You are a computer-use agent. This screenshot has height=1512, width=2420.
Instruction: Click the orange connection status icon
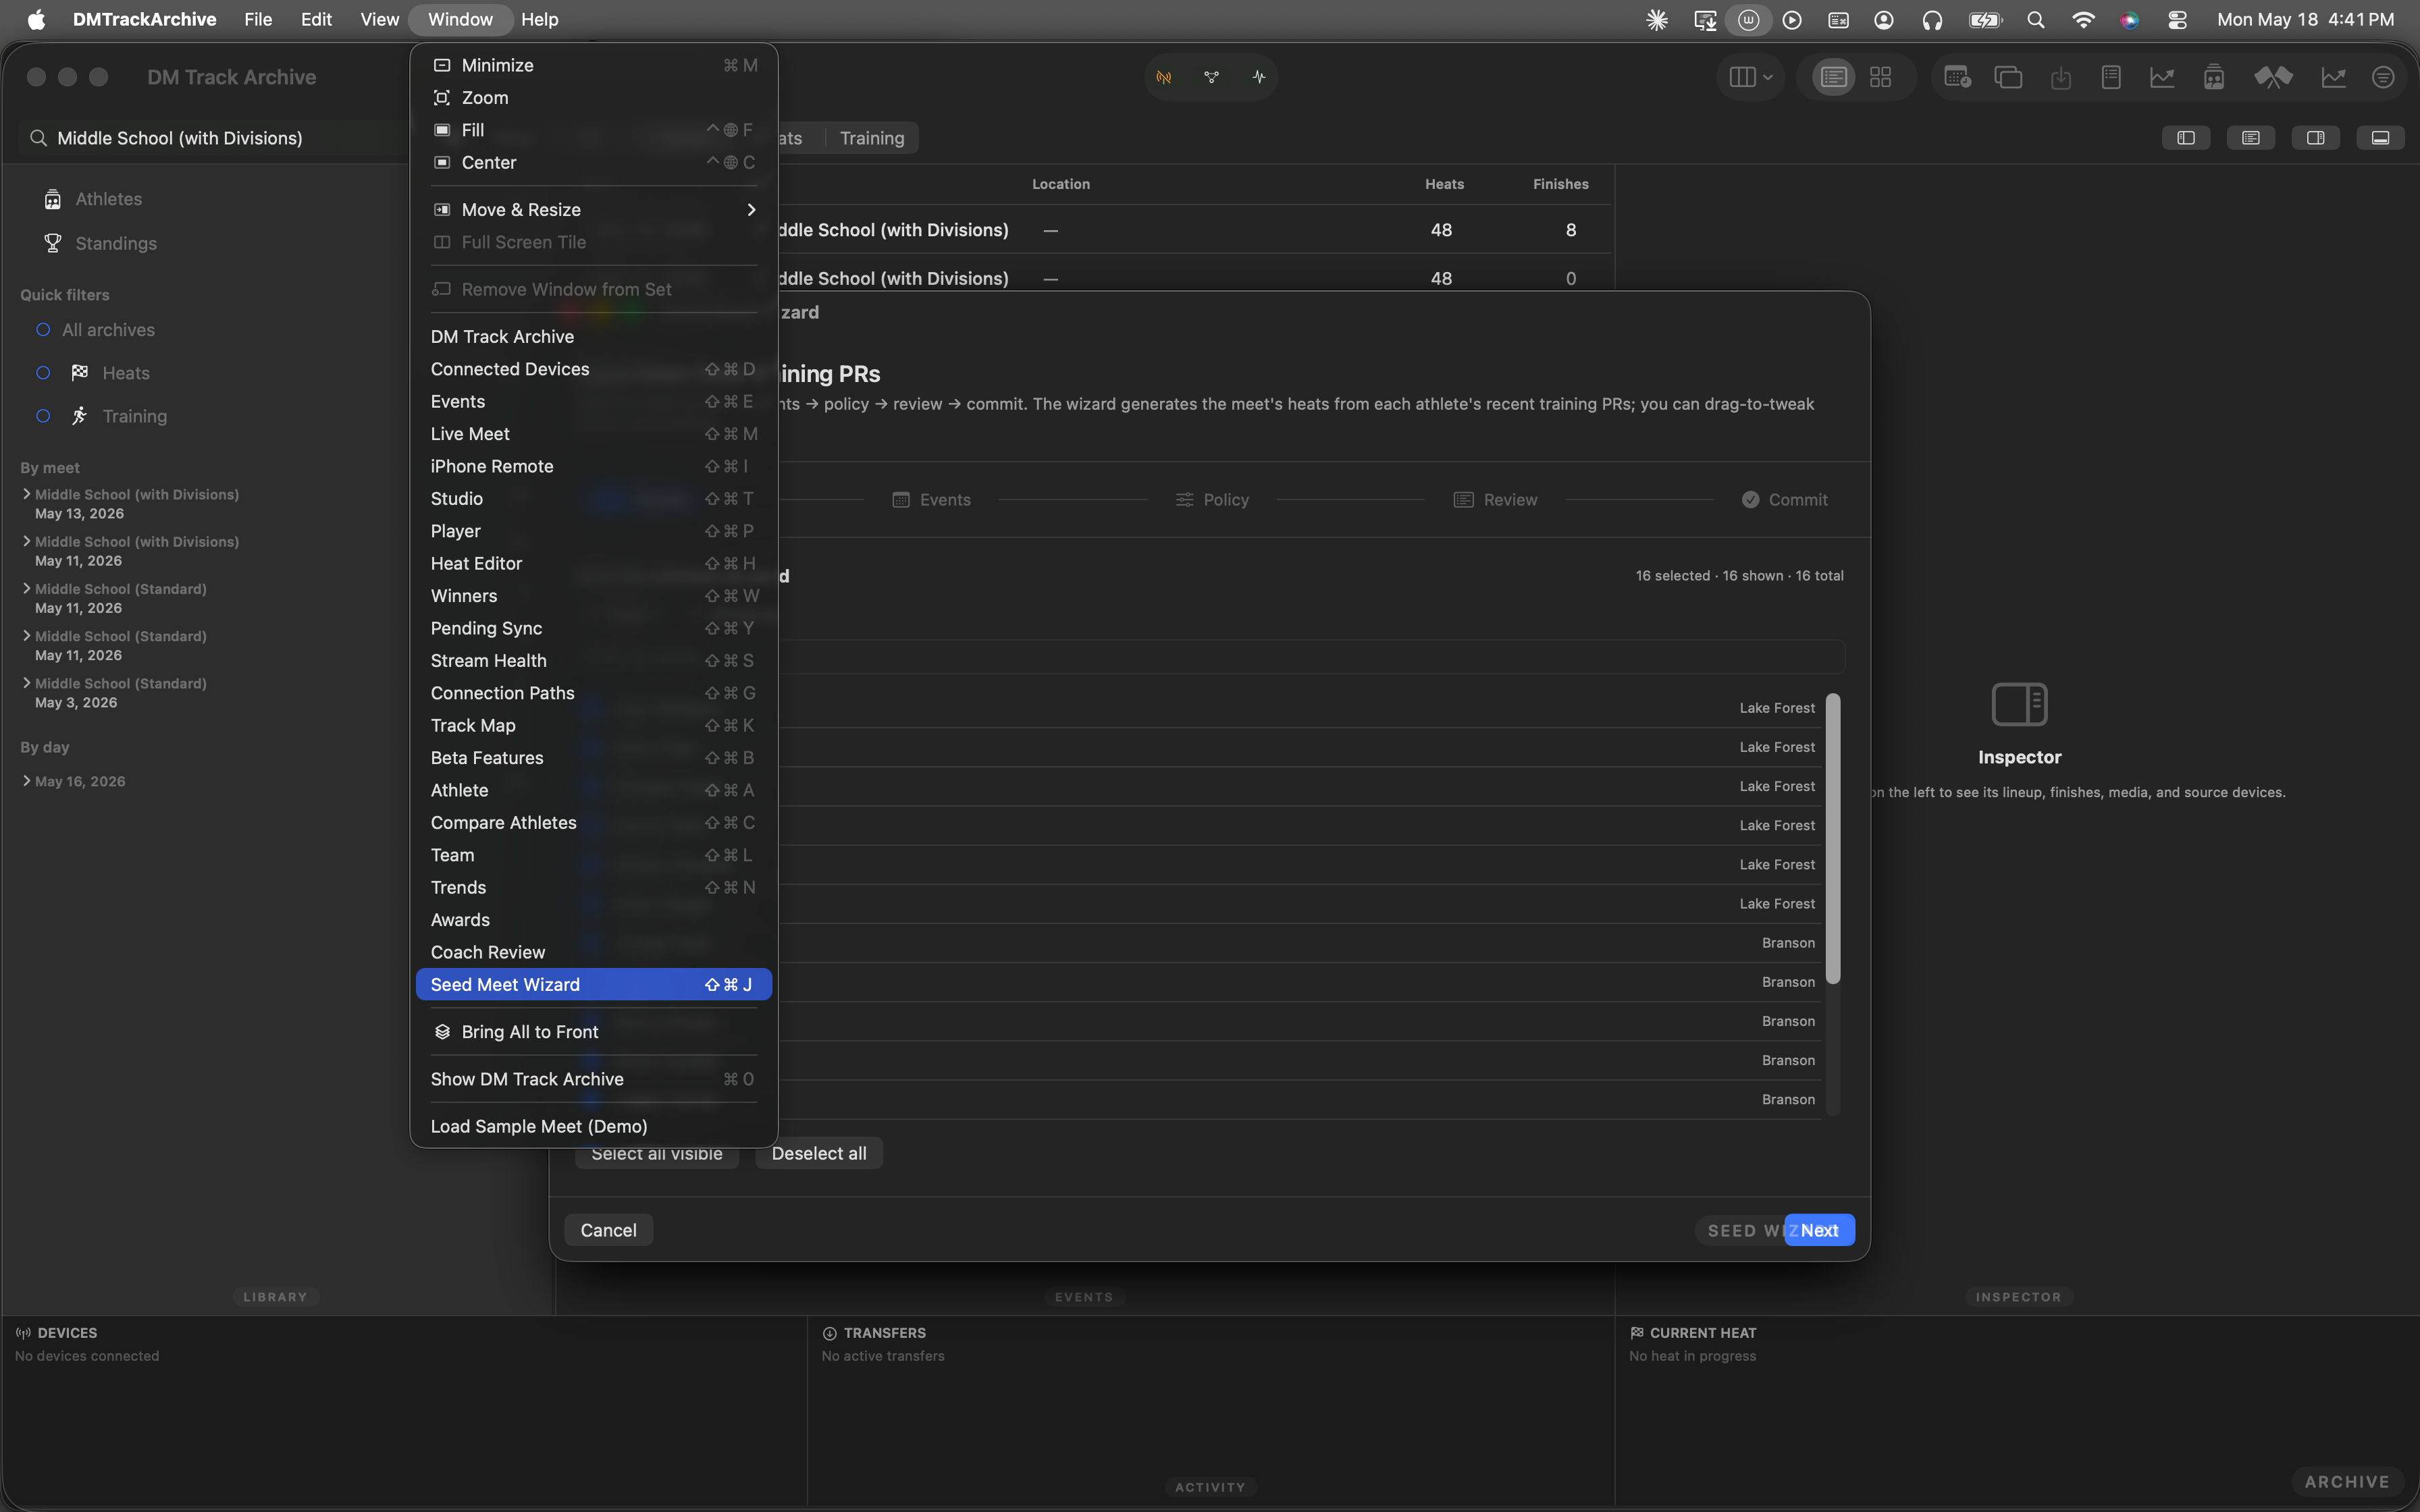click(x=1164, y=77)
